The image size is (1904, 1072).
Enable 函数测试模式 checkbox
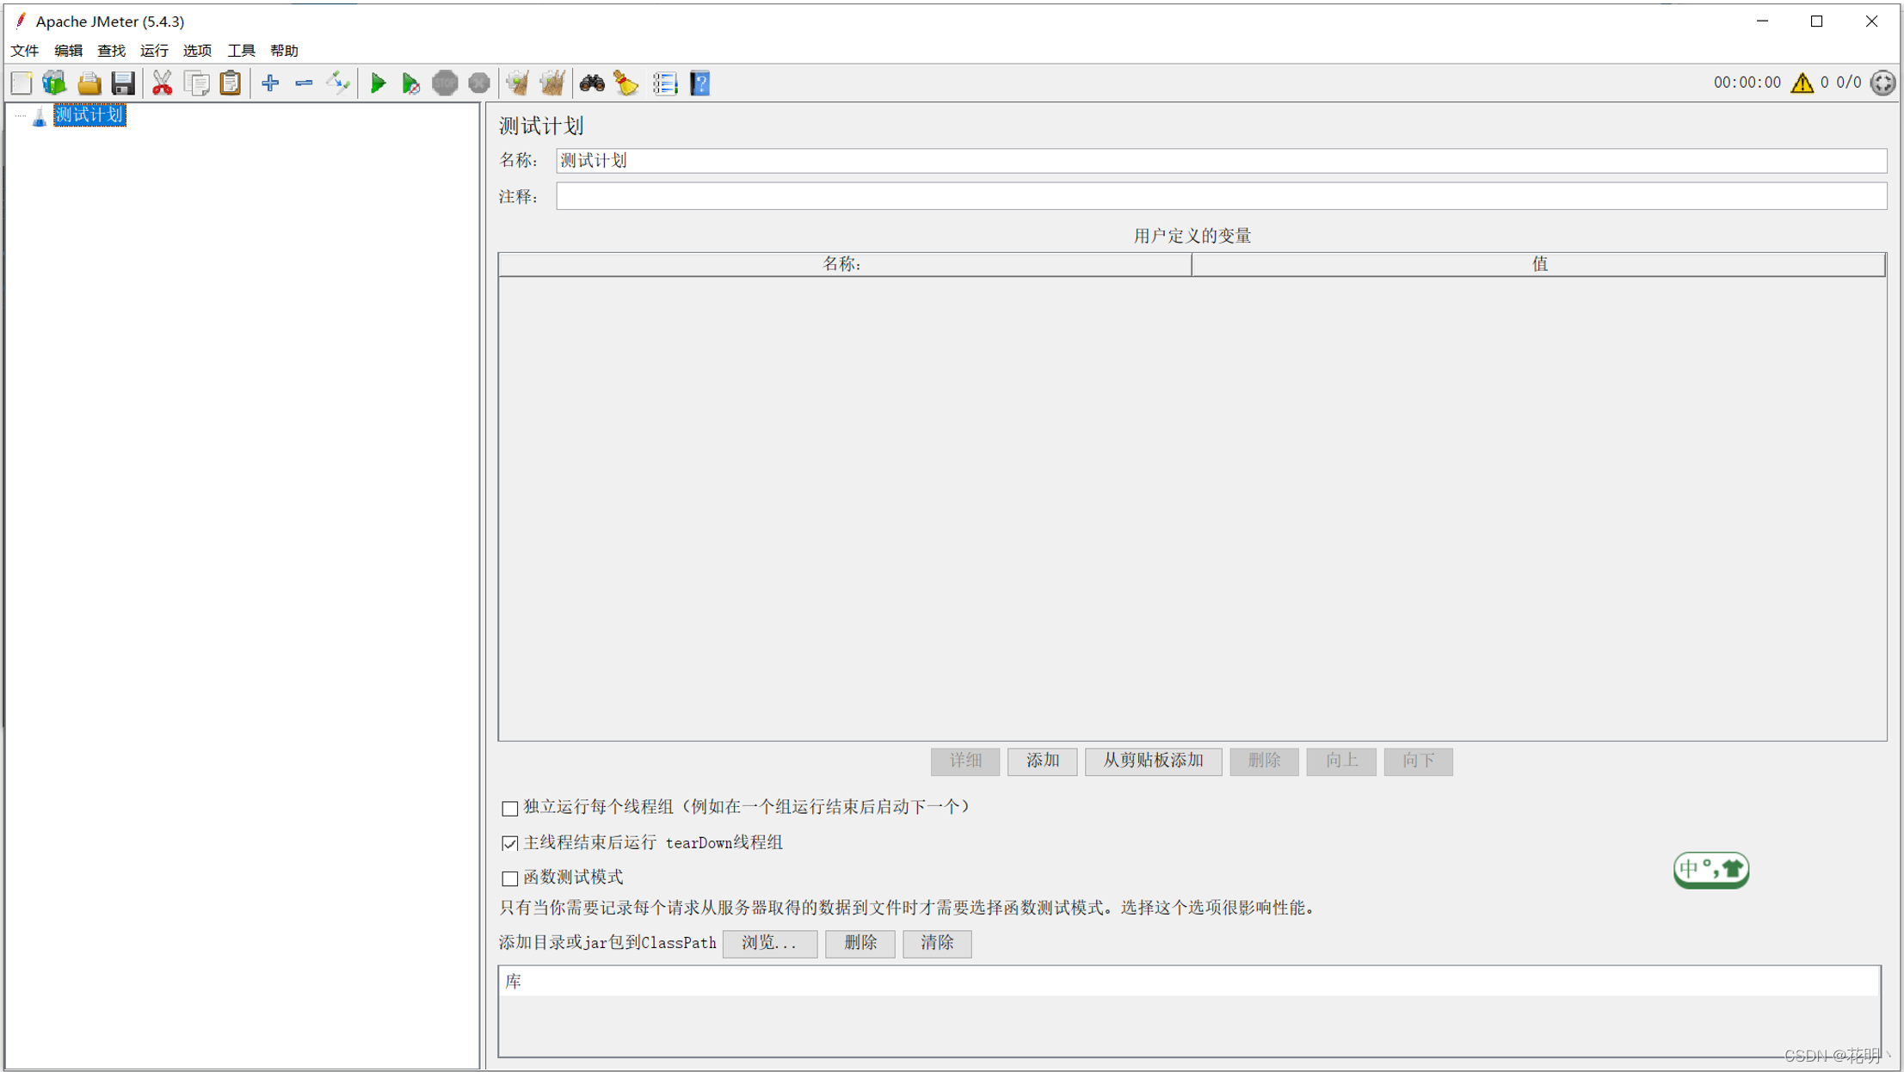pos(509,878)
